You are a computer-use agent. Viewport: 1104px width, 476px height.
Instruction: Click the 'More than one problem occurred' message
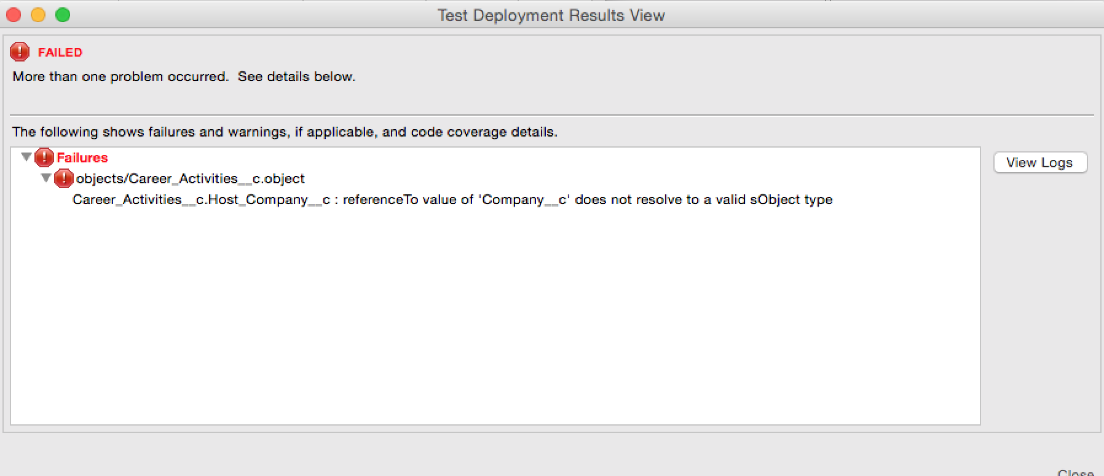coord(184,77)
